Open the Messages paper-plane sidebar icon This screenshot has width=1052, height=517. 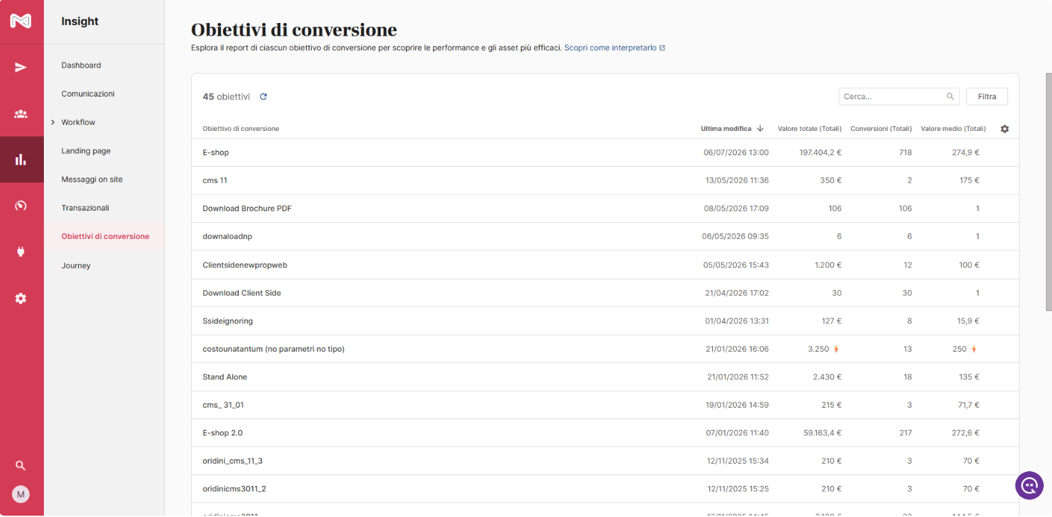[21, 67]
